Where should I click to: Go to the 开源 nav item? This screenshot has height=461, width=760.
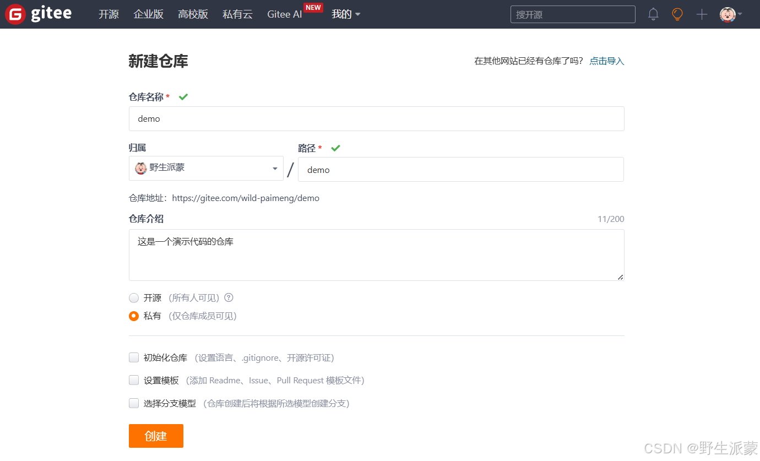[108, 14]
